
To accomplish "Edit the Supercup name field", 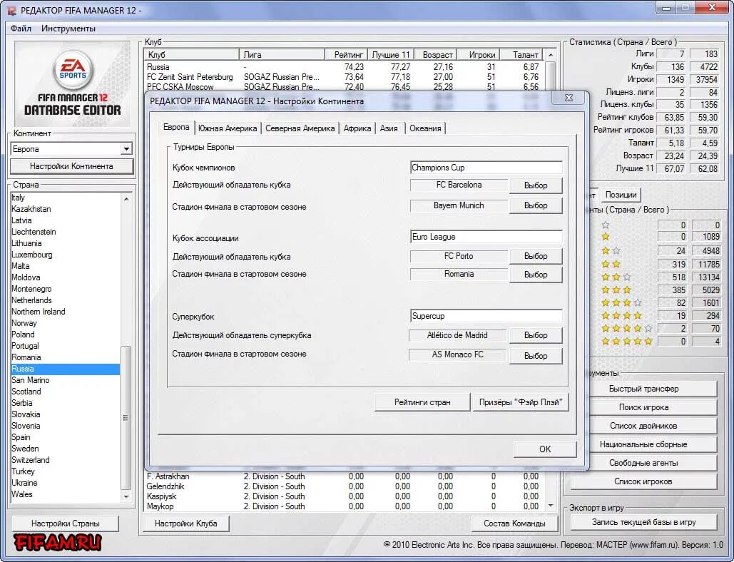I will 486,316.
